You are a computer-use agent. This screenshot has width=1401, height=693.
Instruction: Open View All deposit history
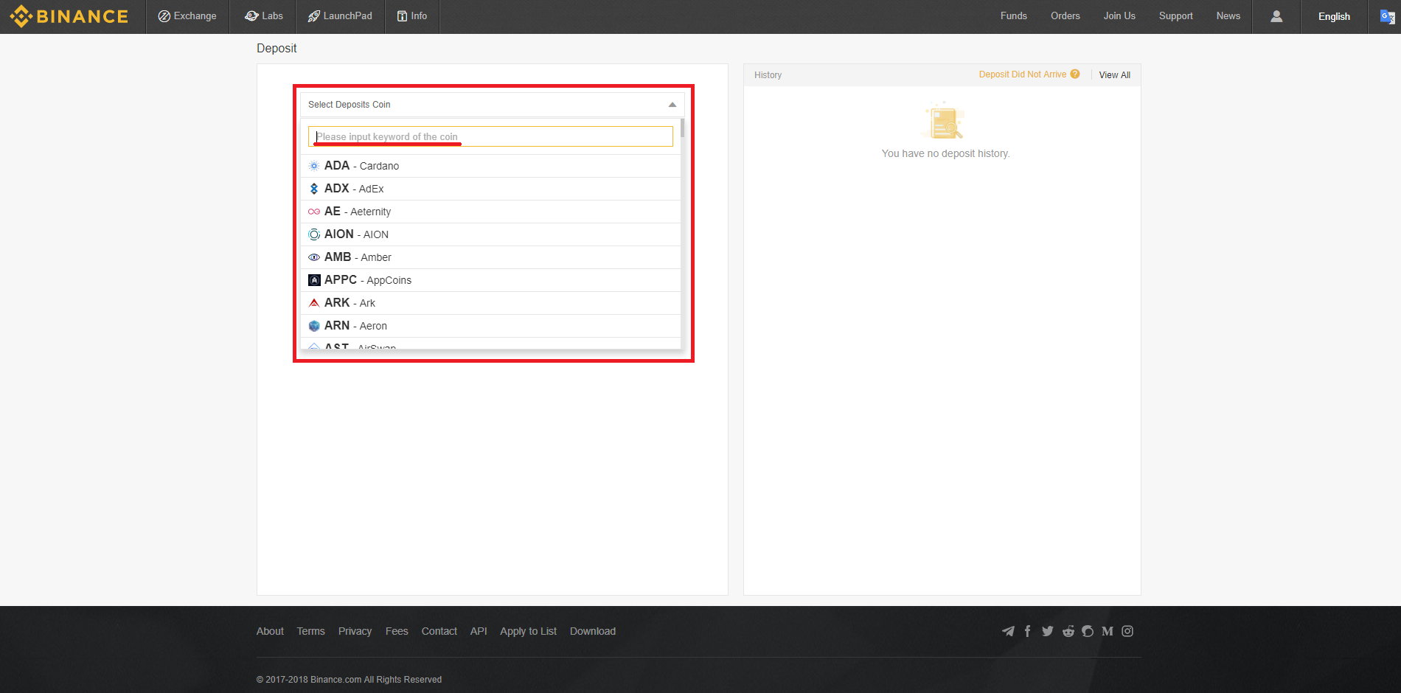tap(1114, 75)
